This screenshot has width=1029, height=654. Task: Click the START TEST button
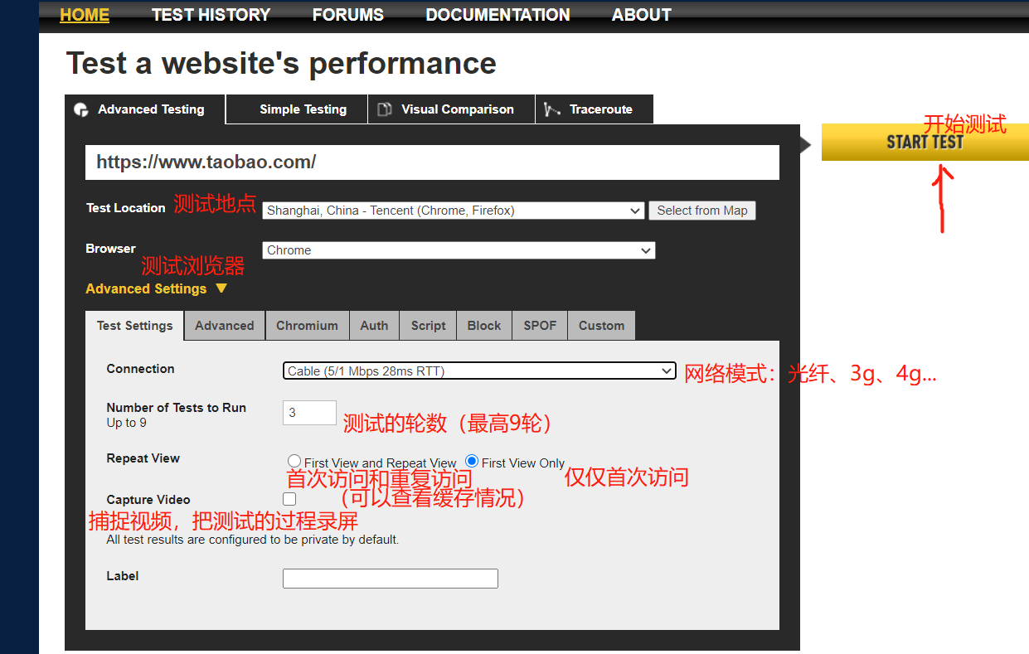[925, 142]
